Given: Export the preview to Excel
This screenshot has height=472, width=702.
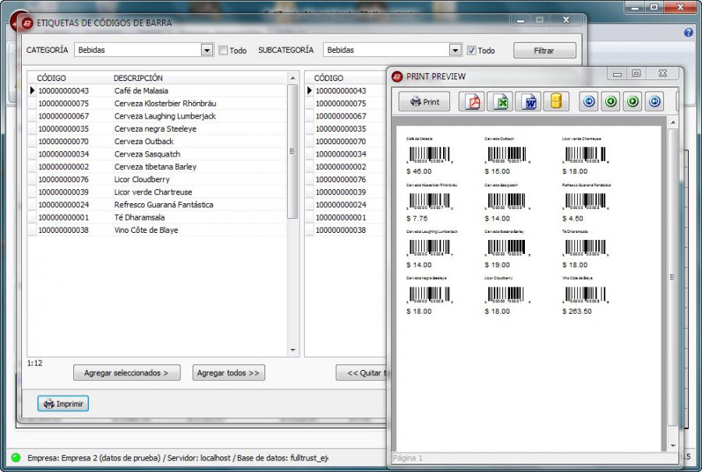Looking at the screenshot, I should [500, 101].
